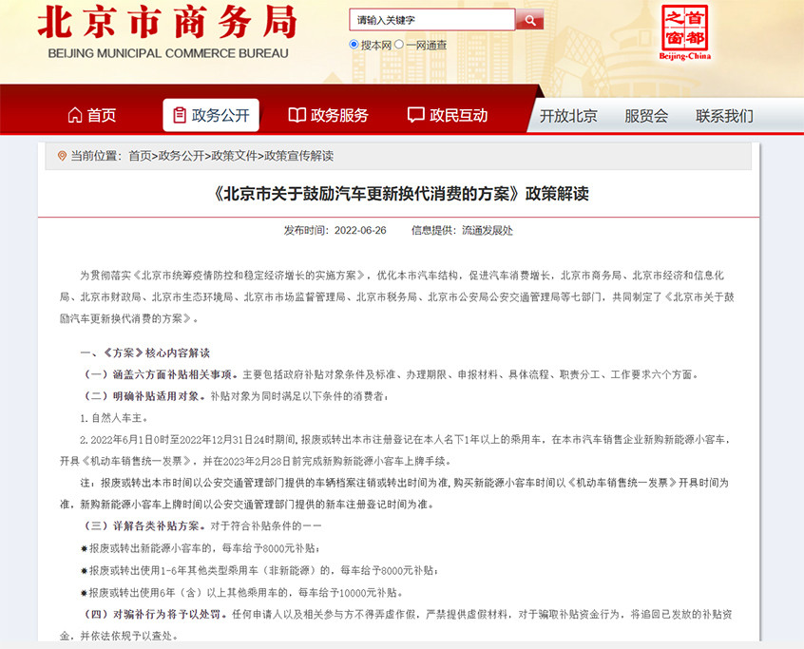This screenshot has height=649, width=804.
Task: Follow the 政策宣传解读 breadcrumb link
Action: [x=299, y=156]
